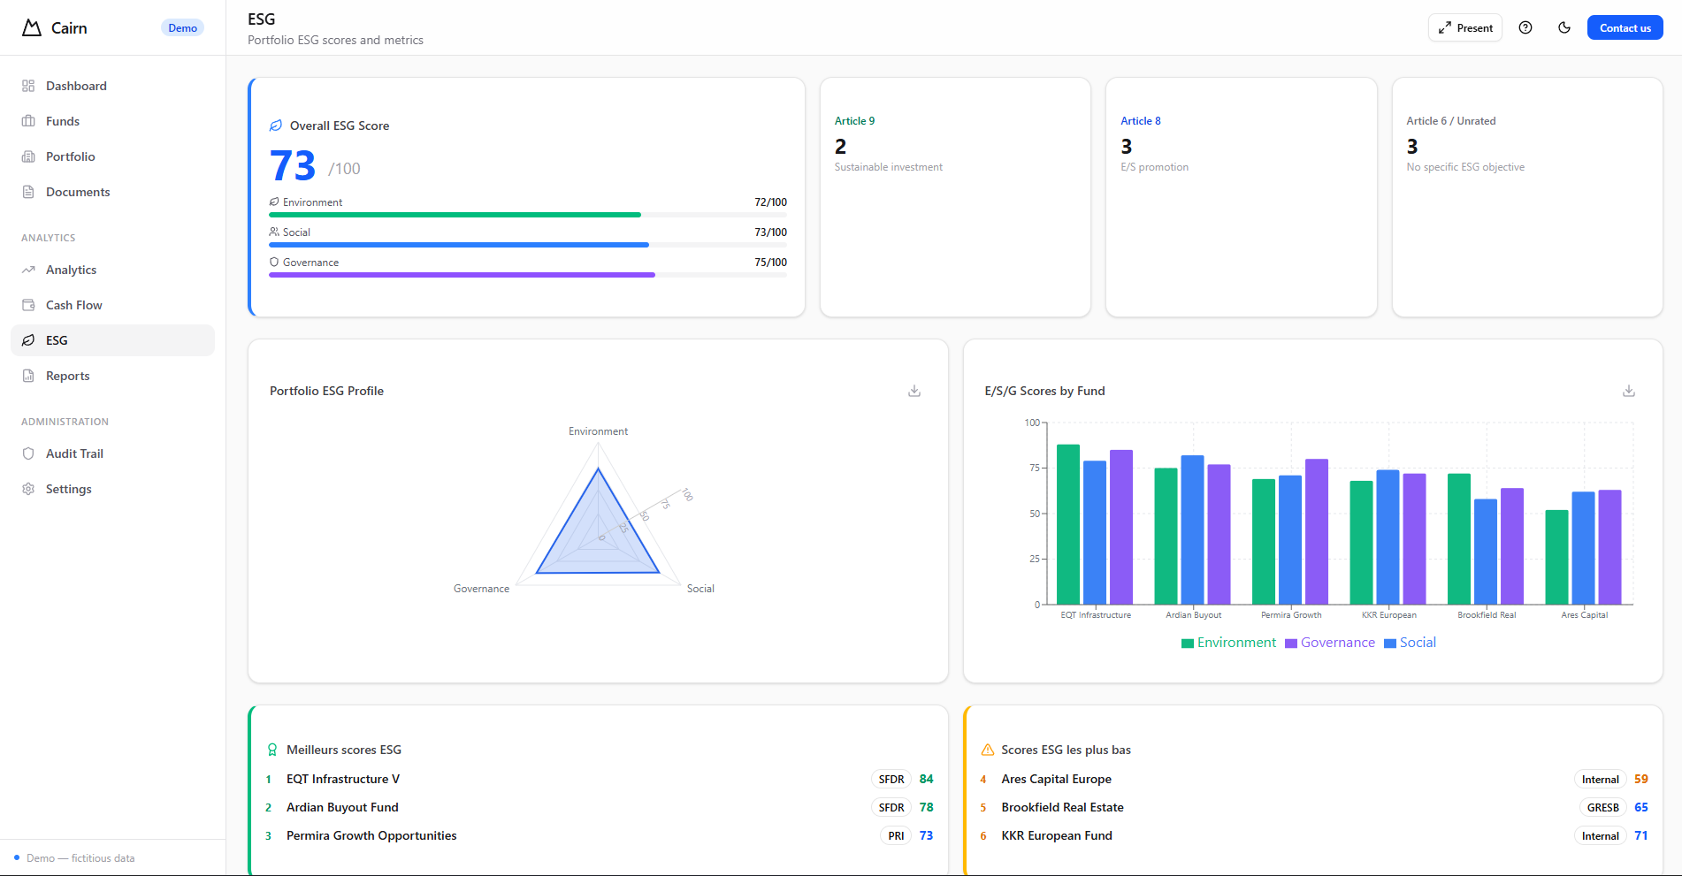Select the Funds icon in the sidebar
The image size is (1682, 876).
tap(29, 121)
